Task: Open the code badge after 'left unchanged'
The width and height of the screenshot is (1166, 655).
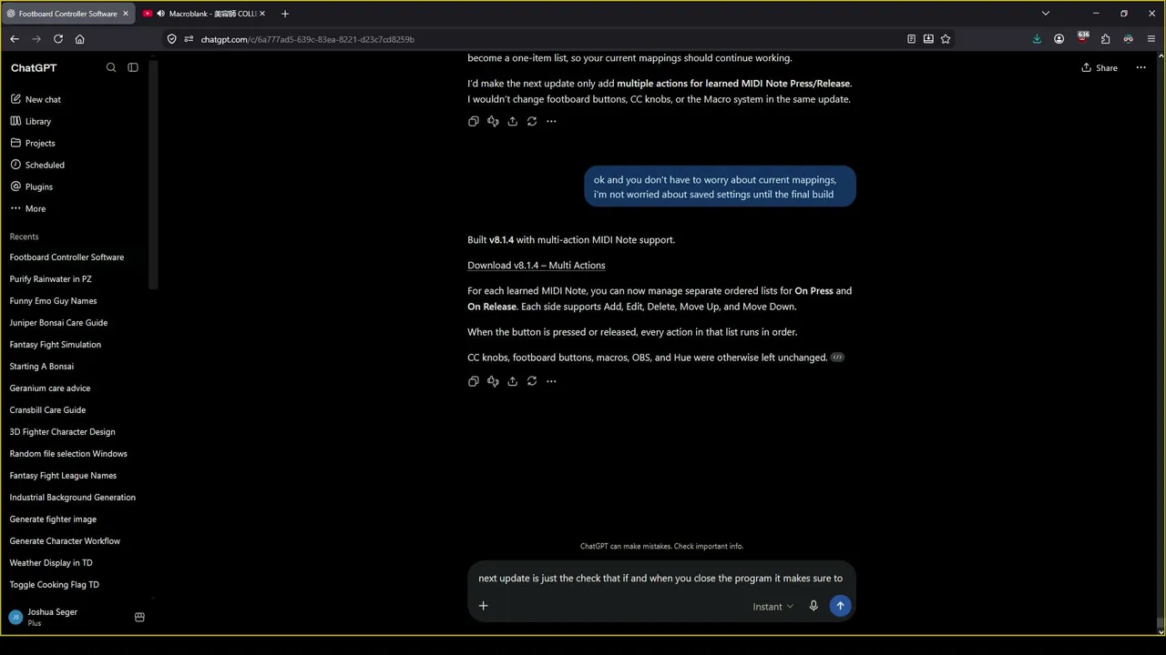Action: (x=837, y=358)
